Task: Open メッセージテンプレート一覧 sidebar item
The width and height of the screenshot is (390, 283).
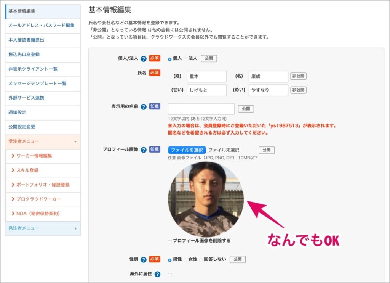Action: tap(43, 84)
